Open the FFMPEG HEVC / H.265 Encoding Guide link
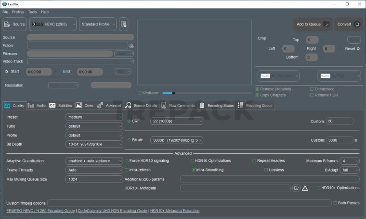 (x=40, y=211)
